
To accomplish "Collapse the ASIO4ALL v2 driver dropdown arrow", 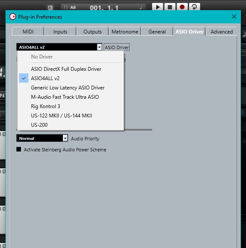I will pos(99,47).
